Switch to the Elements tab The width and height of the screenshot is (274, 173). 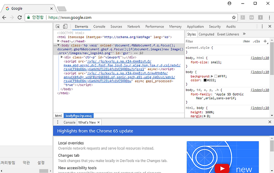coord(81,26)
